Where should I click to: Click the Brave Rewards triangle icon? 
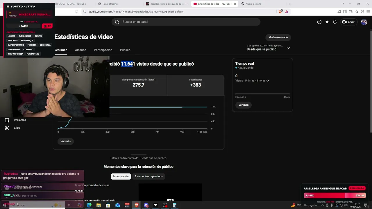click(287, 12)
